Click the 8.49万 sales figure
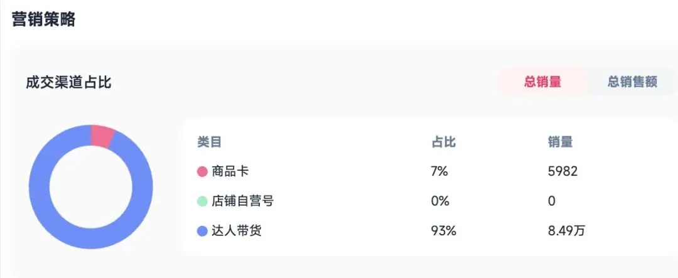The height and width of the screenshot is (278, 678). 566,232
